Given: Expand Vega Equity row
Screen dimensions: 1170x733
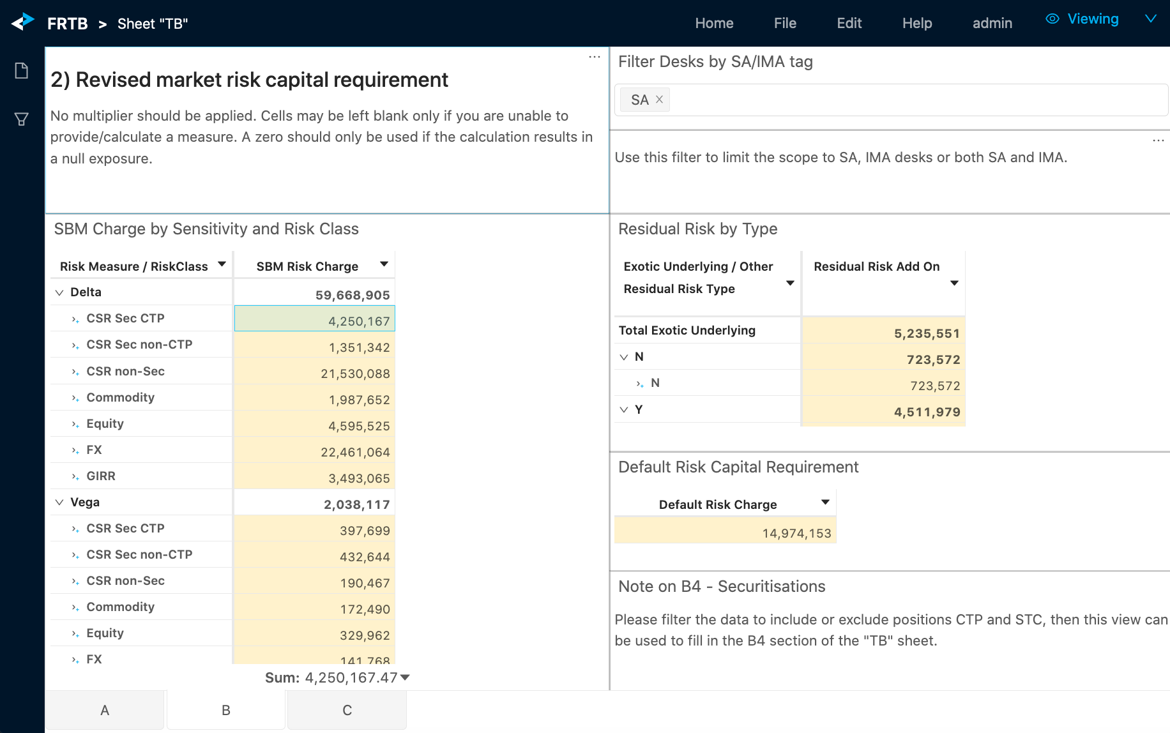Looking at the screenshot, I should (x=75, y=633).
